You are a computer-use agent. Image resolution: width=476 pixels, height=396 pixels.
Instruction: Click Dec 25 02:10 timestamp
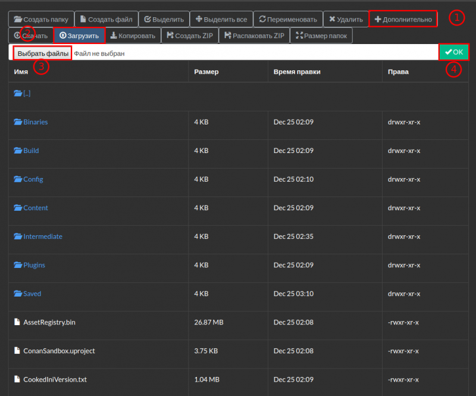[293, 179]
